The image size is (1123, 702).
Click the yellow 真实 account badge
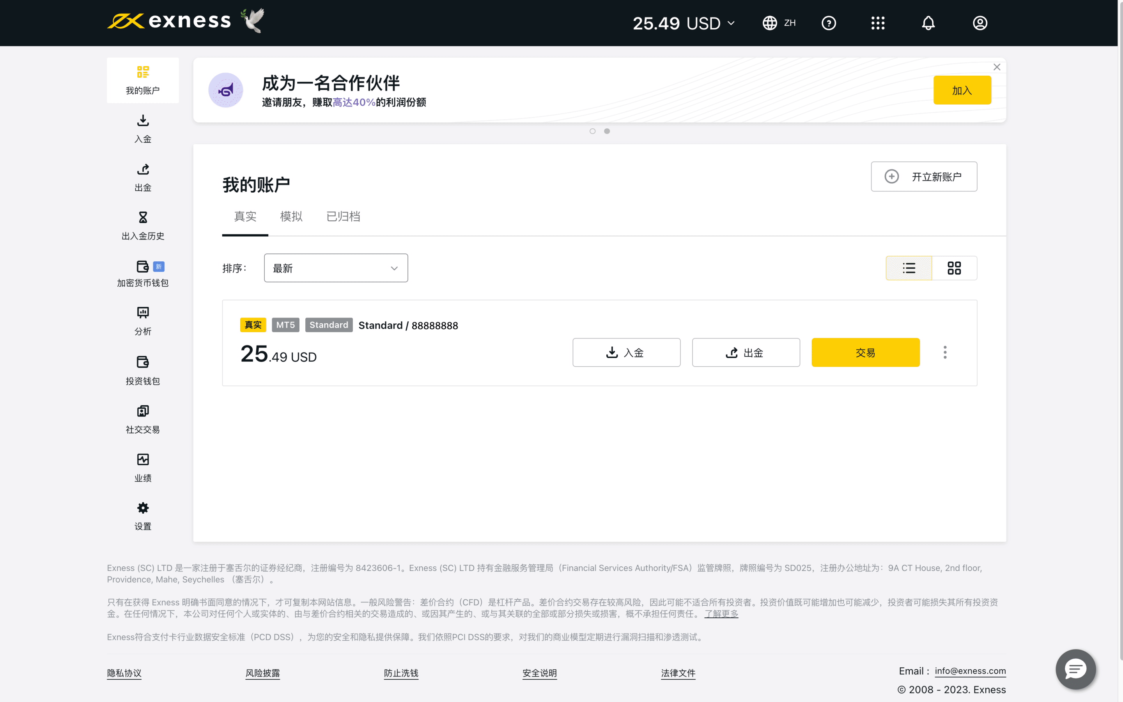(x=253, y=325)
